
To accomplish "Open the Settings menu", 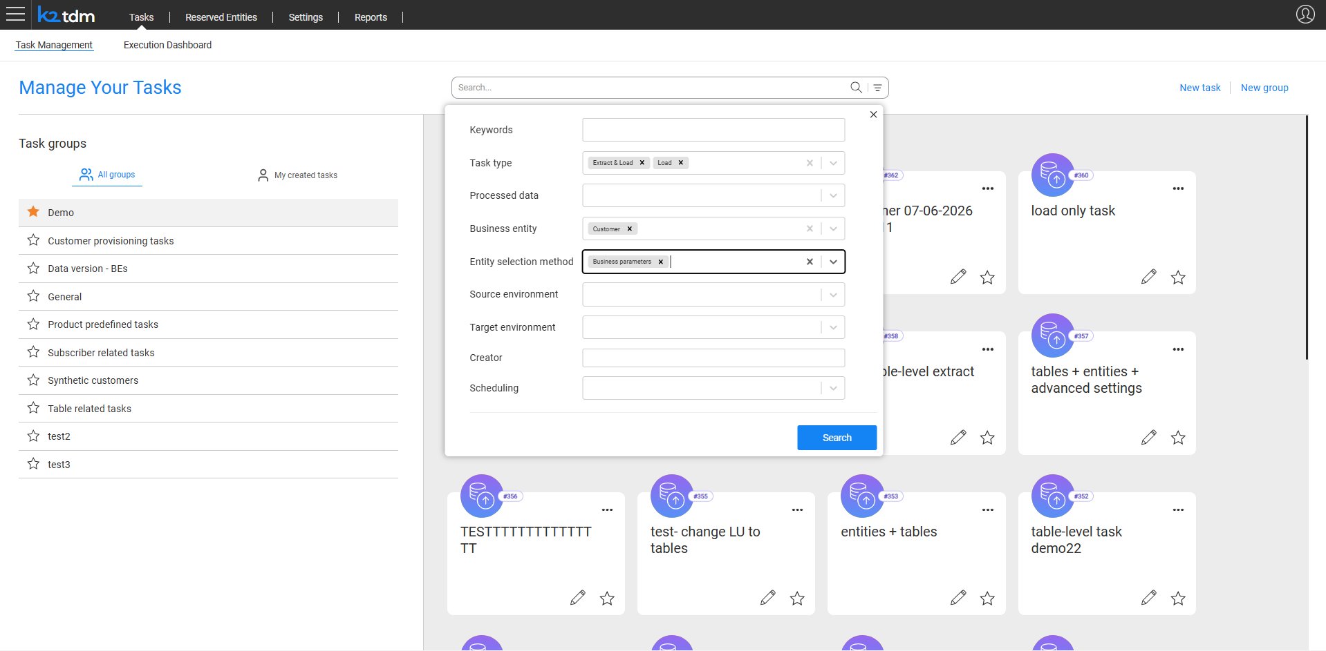I will click(x=306, y=17).
